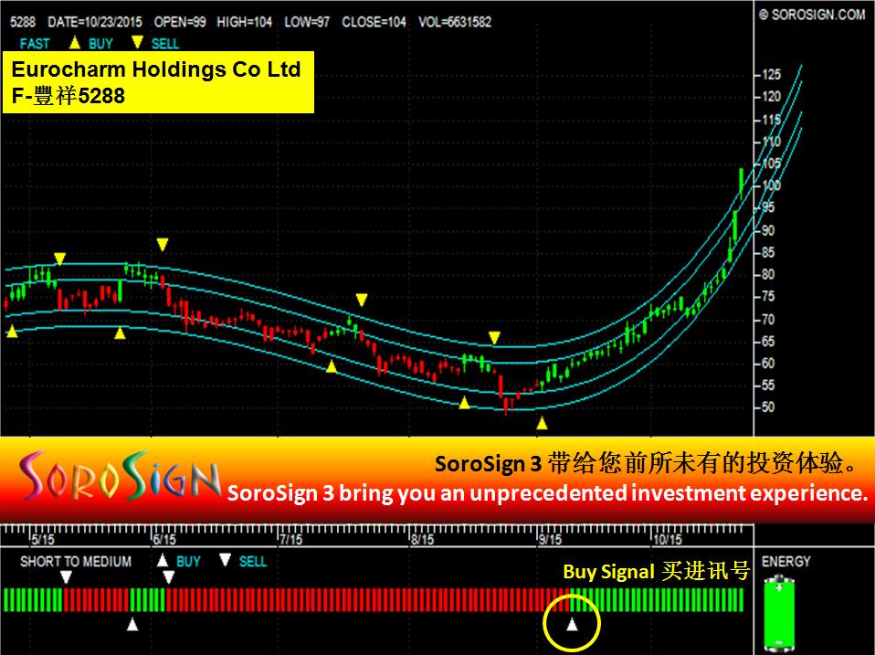Click the white buy arrow under the May green bars

pyautogui.click(x=132, y=624)
